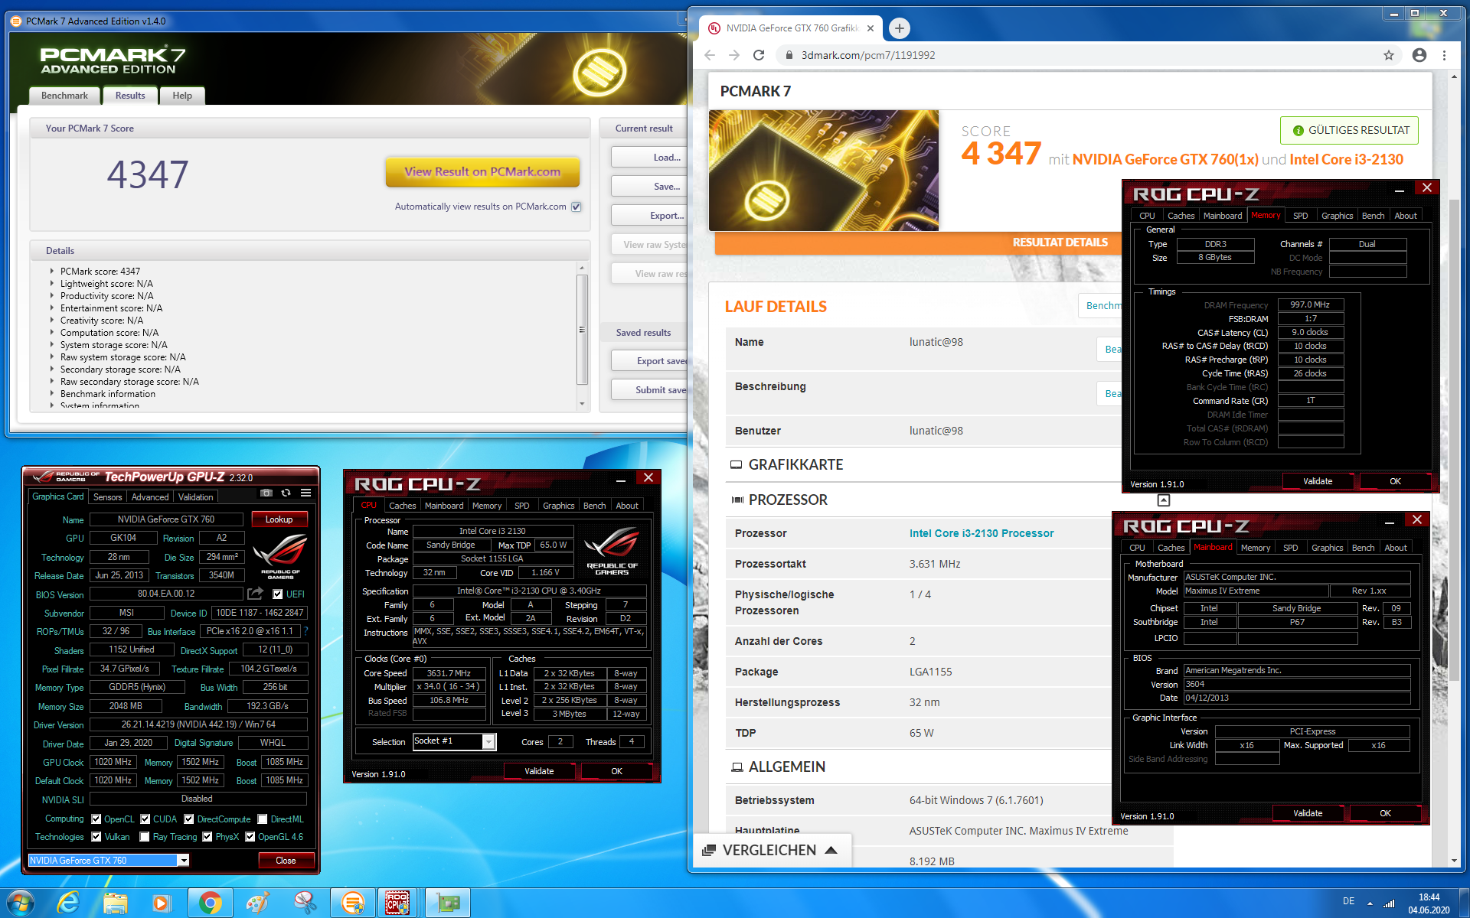Open the Help tab in PCMark 7
The image size is (1470, 918).
182,96
